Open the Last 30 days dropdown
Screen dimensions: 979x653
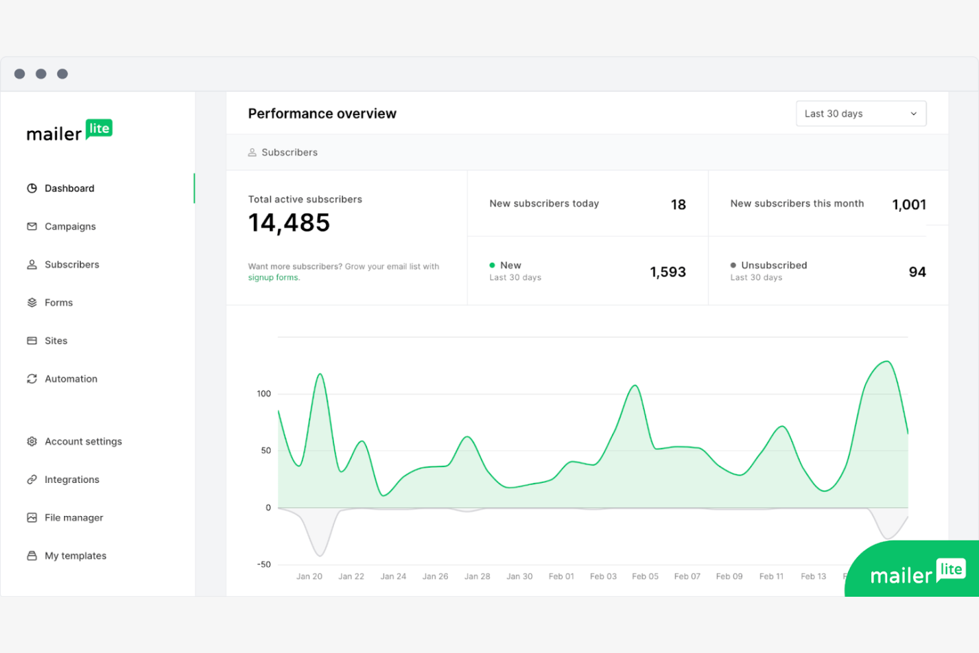[860, 114]
